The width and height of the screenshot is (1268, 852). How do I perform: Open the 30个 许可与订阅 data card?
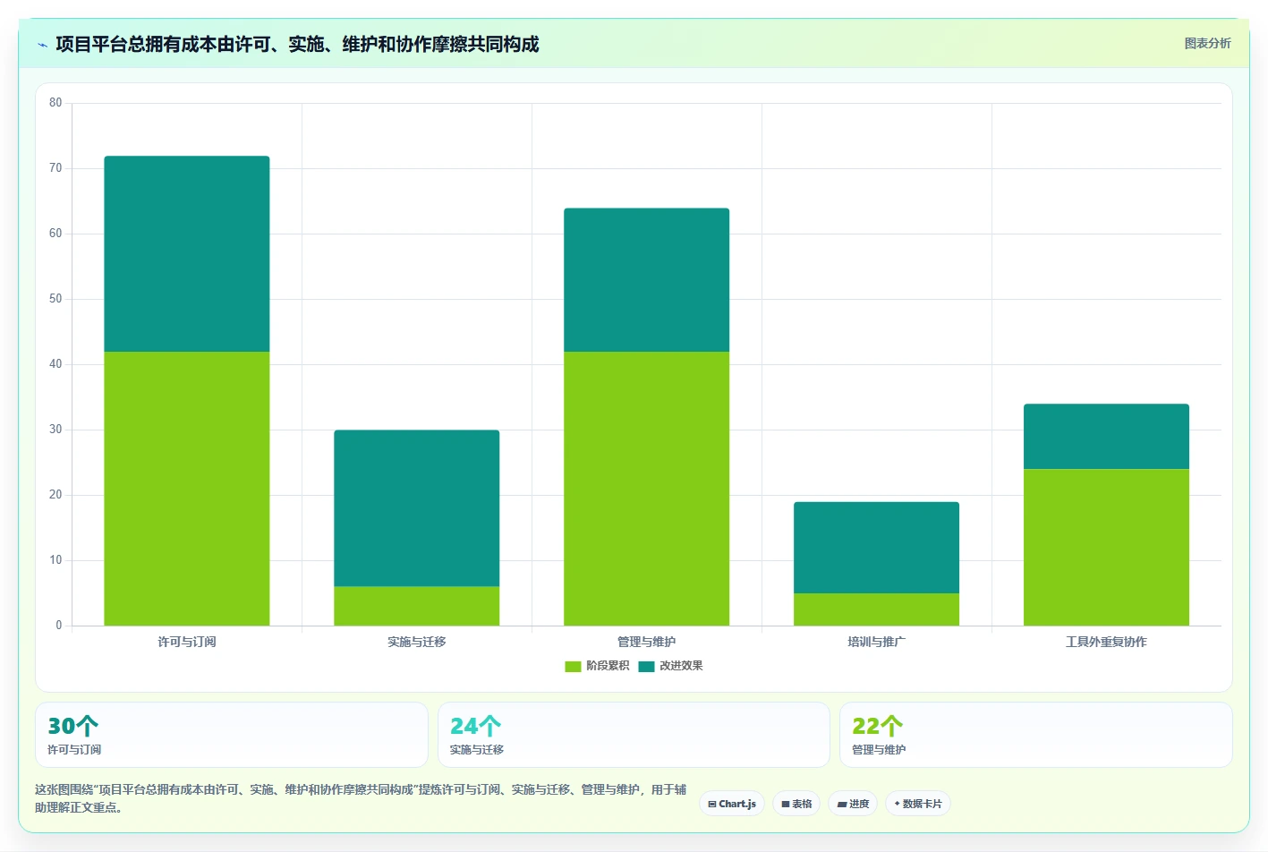[232, 735]
